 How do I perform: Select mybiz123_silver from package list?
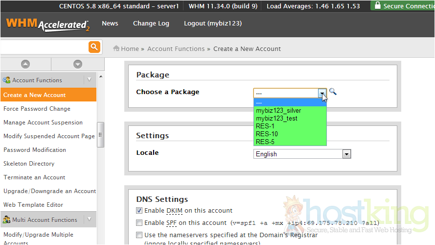(278, 111)
